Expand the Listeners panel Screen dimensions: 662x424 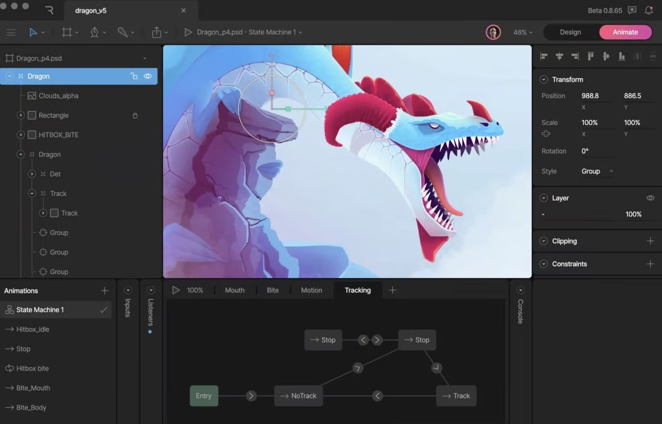[x=151, y=291]
